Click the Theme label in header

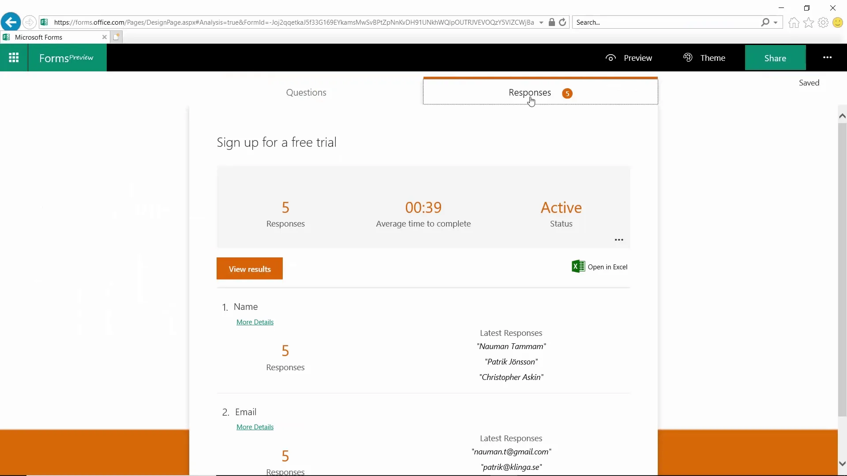pos(713,58)
